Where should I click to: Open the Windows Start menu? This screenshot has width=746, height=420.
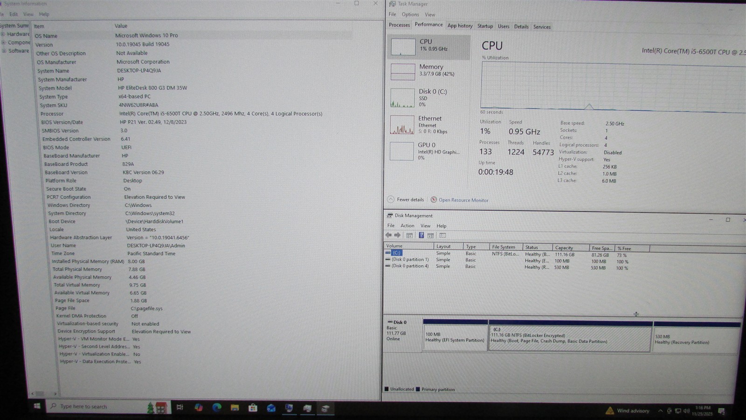[37, 406]
